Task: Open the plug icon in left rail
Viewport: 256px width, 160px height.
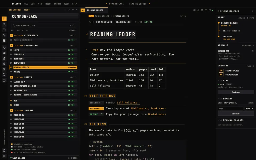Action: pyautogui.click(x=4, y=64)
